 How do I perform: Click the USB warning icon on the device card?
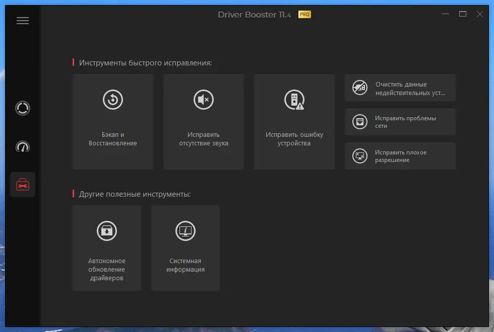coord(294,99)
